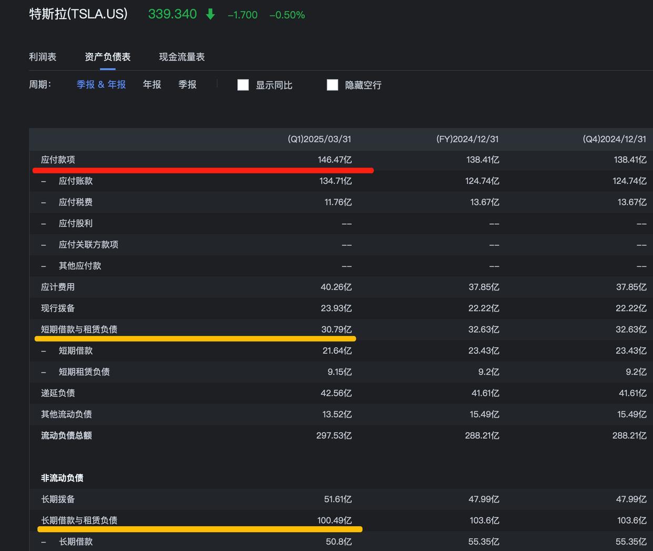The height and width of the screenshot is (551, 653).
Task: Select the 长期借款 sub-row label
Action: point(76,542)
